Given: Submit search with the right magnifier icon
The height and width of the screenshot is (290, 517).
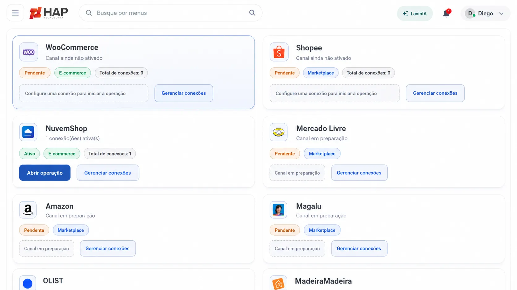Looking at the screenshot, I should (x=252, y=13).
